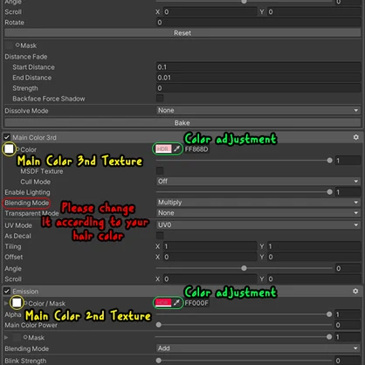Click the Reset button

[x=182, y=33]
